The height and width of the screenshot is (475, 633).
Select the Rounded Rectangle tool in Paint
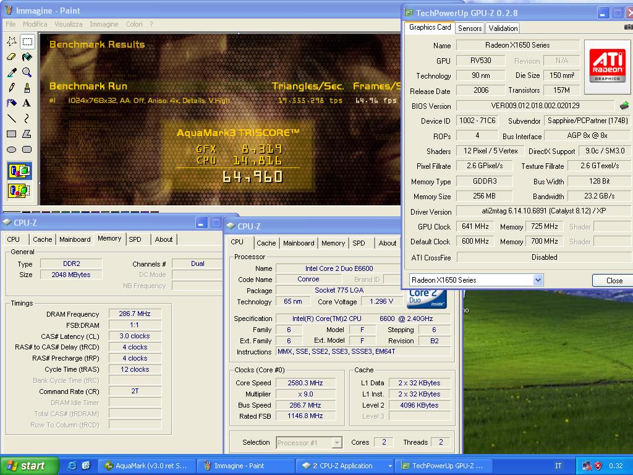27,150
